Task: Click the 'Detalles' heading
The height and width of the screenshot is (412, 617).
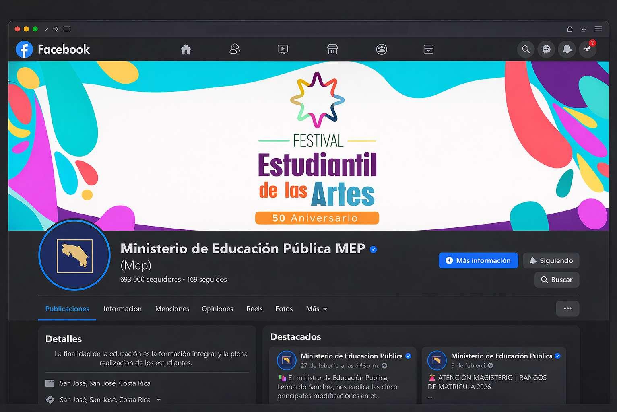Action: click(64, 339)
